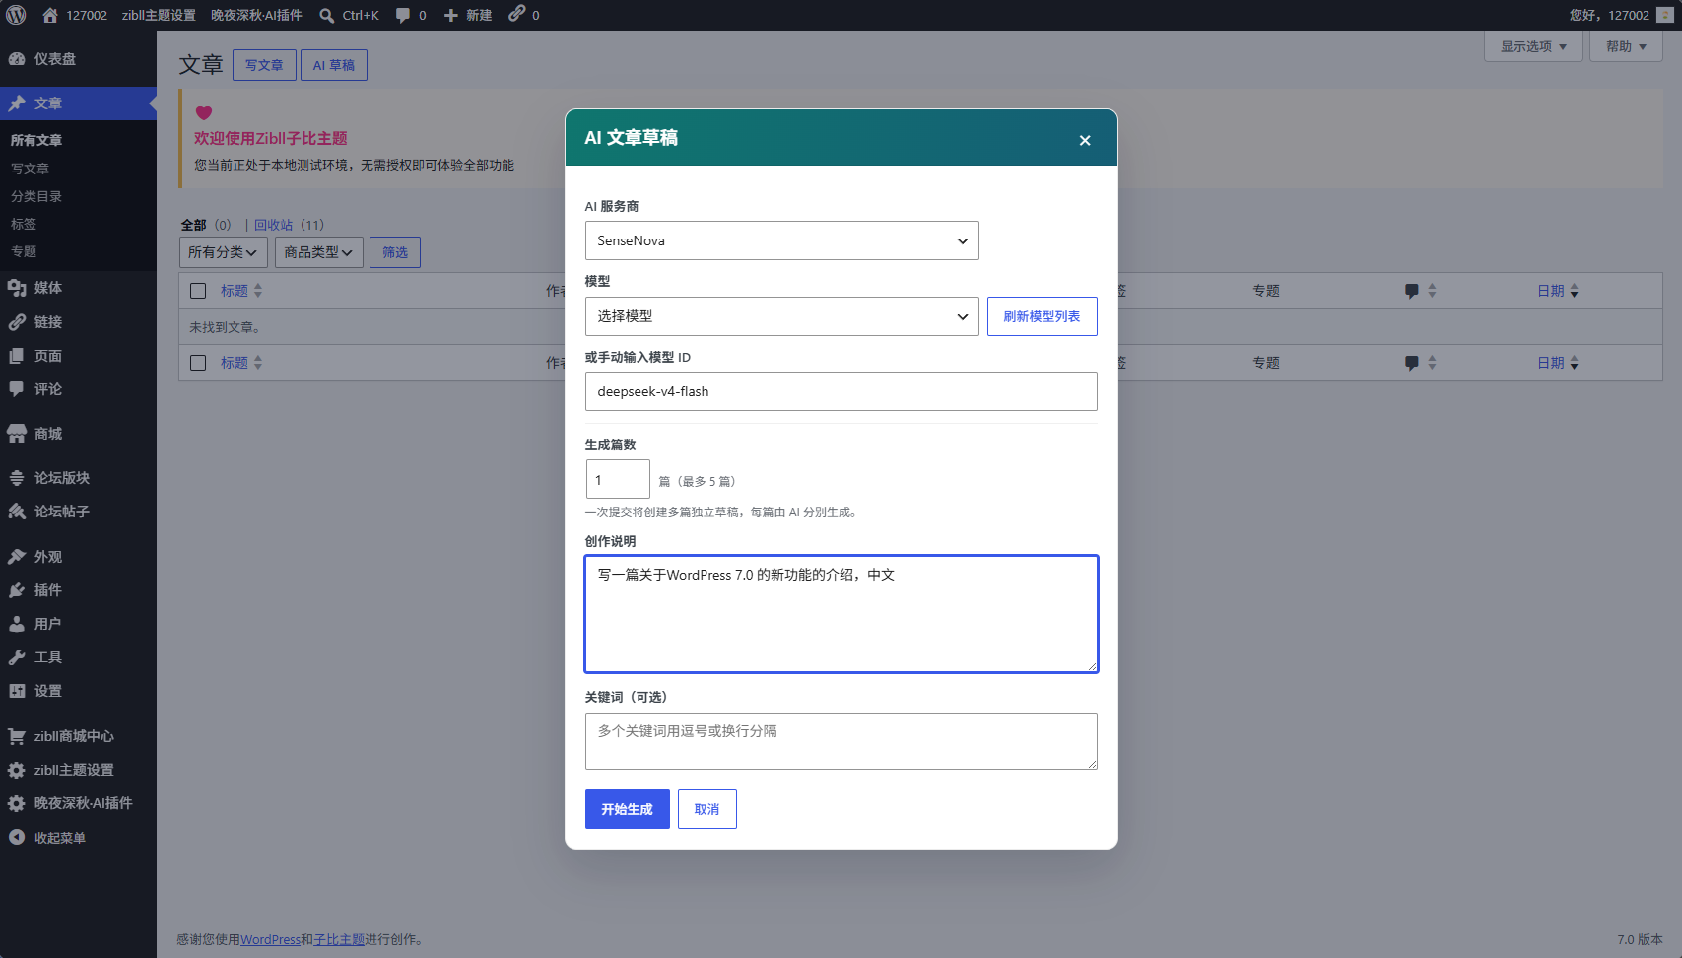Open the 选择模型 model dropdown
The image size is (1682, 958).
coord(781,316)
